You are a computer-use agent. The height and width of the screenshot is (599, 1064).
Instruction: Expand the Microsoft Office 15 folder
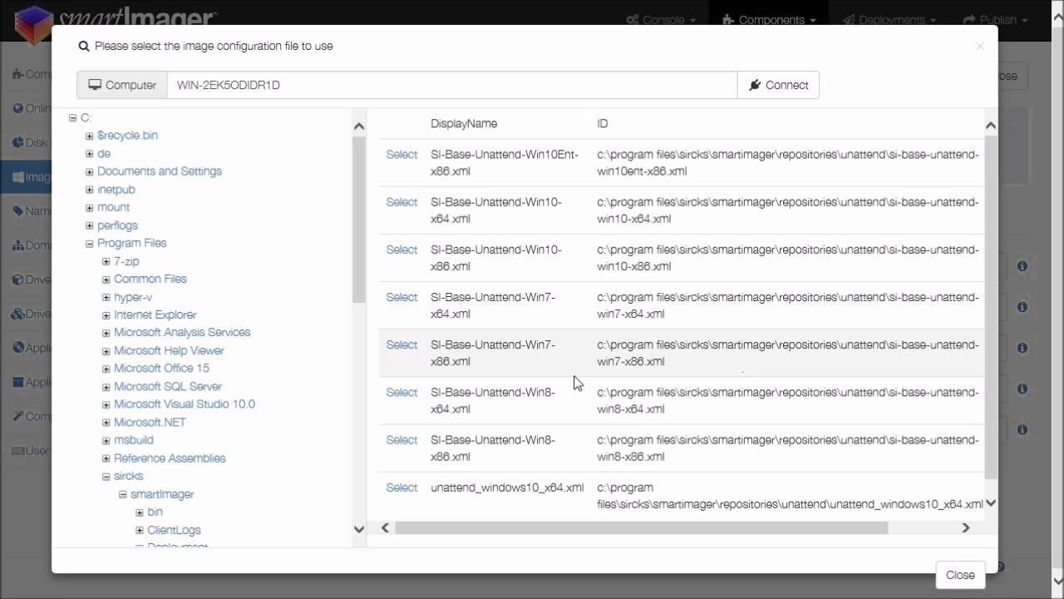106,369
